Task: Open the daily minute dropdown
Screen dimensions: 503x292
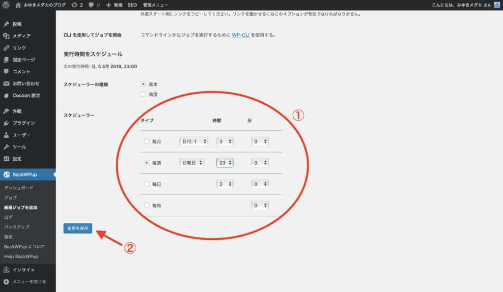Action: tap(259, 184)
